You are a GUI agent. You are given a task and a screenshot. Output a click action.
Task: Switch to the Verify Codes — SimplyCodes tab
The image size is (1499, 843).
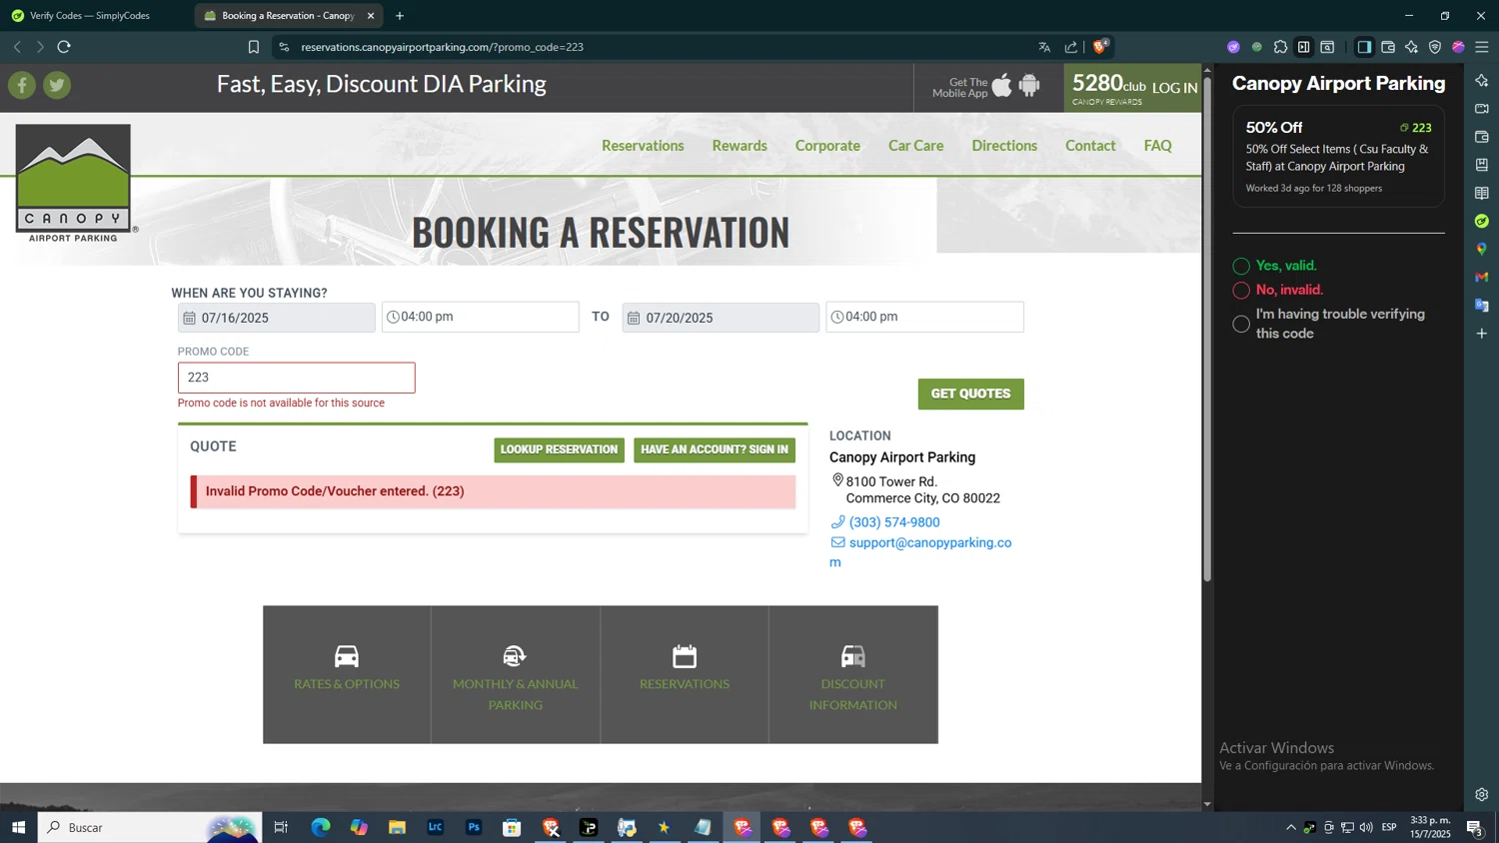click(x=89, y=16)
